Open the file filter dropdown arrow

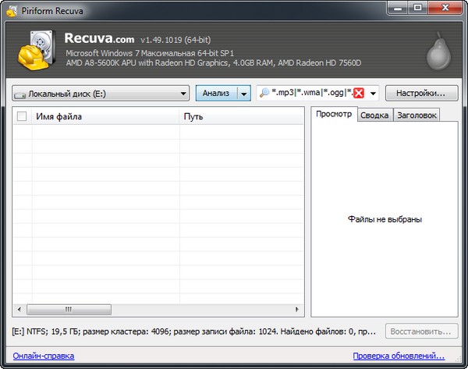[374, 94]
